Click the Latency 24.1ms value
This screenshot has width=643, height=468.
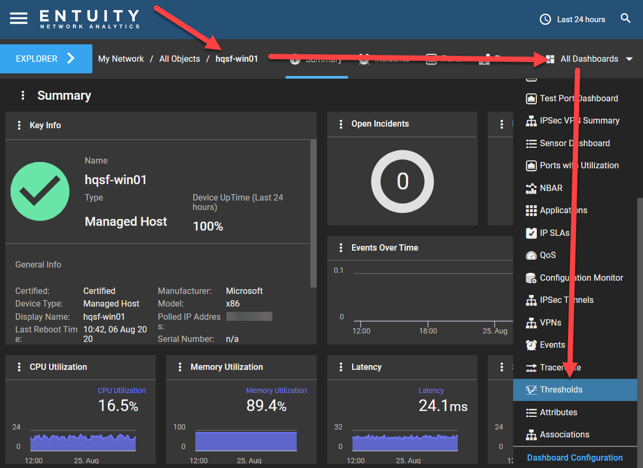443,406
